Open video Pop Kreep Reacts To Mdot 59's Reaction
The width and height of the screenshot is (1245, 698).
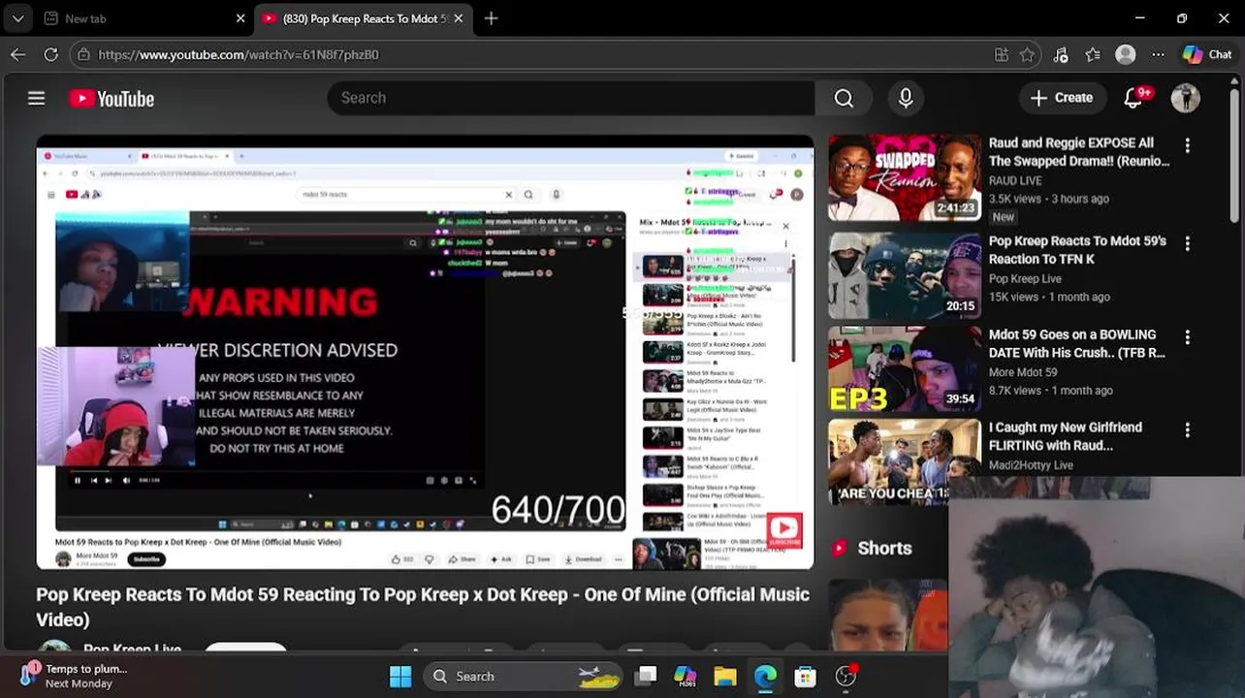[1077, 250]
